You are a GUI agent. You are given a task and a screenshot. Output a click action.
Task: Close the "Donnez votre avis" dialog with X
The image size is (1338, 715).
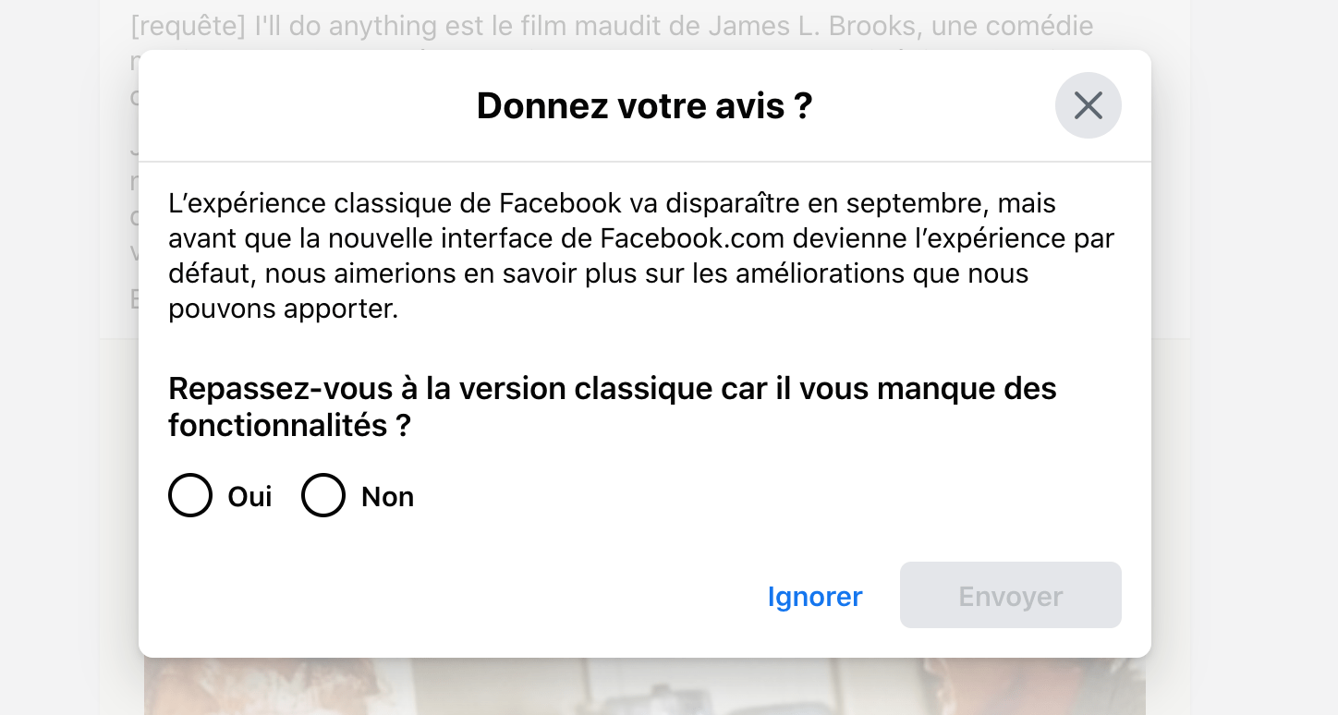pyautogui.click(x=1088, y=105)
